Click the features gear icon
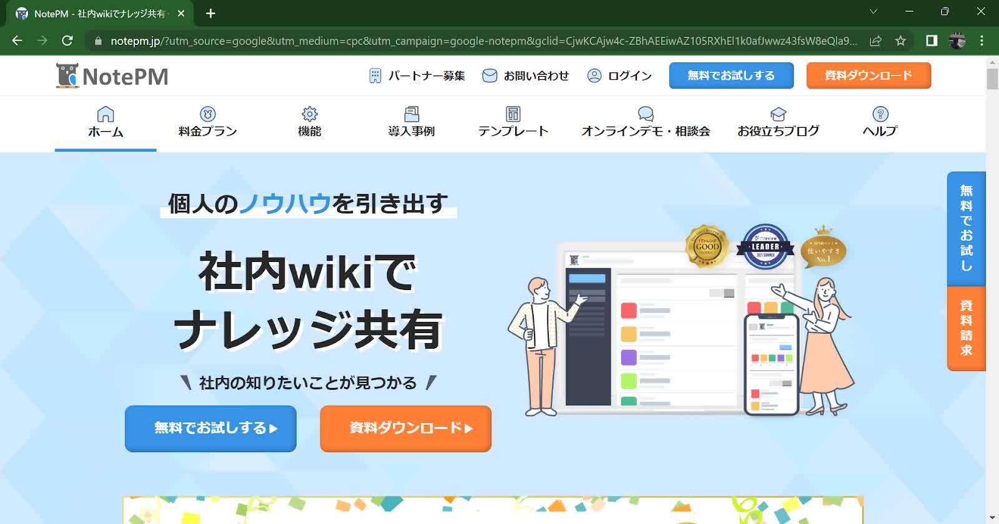Image resolution: width=999 pixels, height=524 pixels. (x=310, y=114)
